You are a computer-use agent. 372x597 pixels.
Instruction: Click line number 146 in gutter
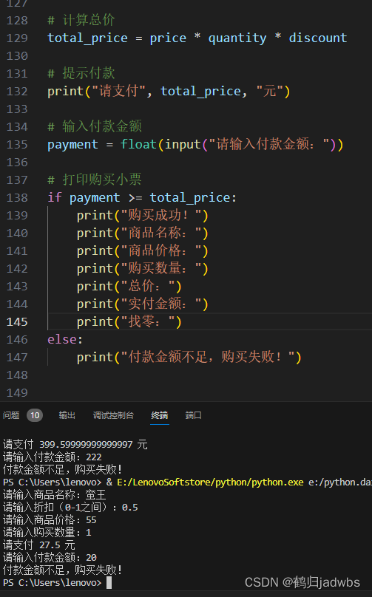(17, 340)
